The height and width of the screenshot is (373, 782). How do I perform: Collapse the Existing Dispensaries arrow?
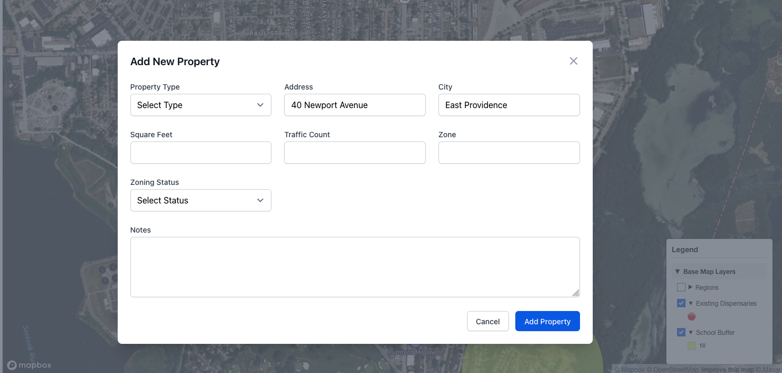(691, 304)
